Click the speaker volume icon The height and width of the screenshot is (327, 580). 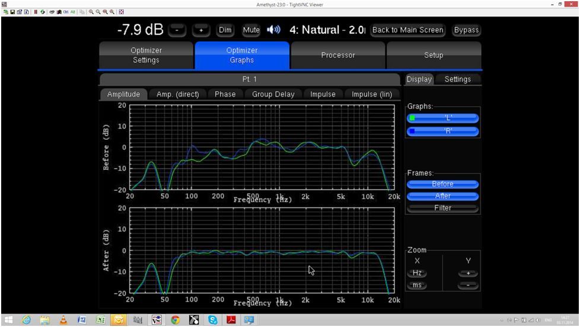(273, 30)
